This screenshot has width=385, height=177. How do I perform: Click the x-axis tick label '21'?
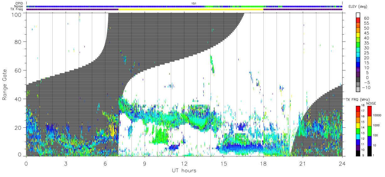coord(303,163)
